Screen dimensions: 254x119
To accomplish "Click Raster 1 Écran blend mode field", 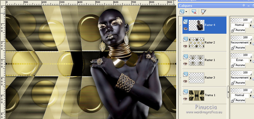I will click(240, 60).
